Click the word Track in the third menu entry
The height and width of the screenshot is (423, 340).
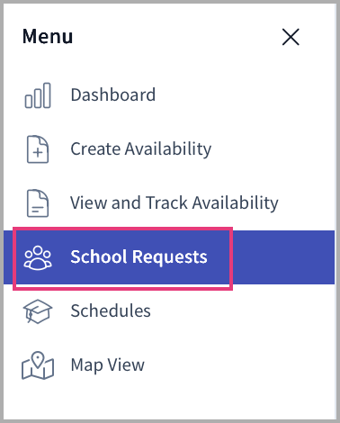[x=166, y=202]
